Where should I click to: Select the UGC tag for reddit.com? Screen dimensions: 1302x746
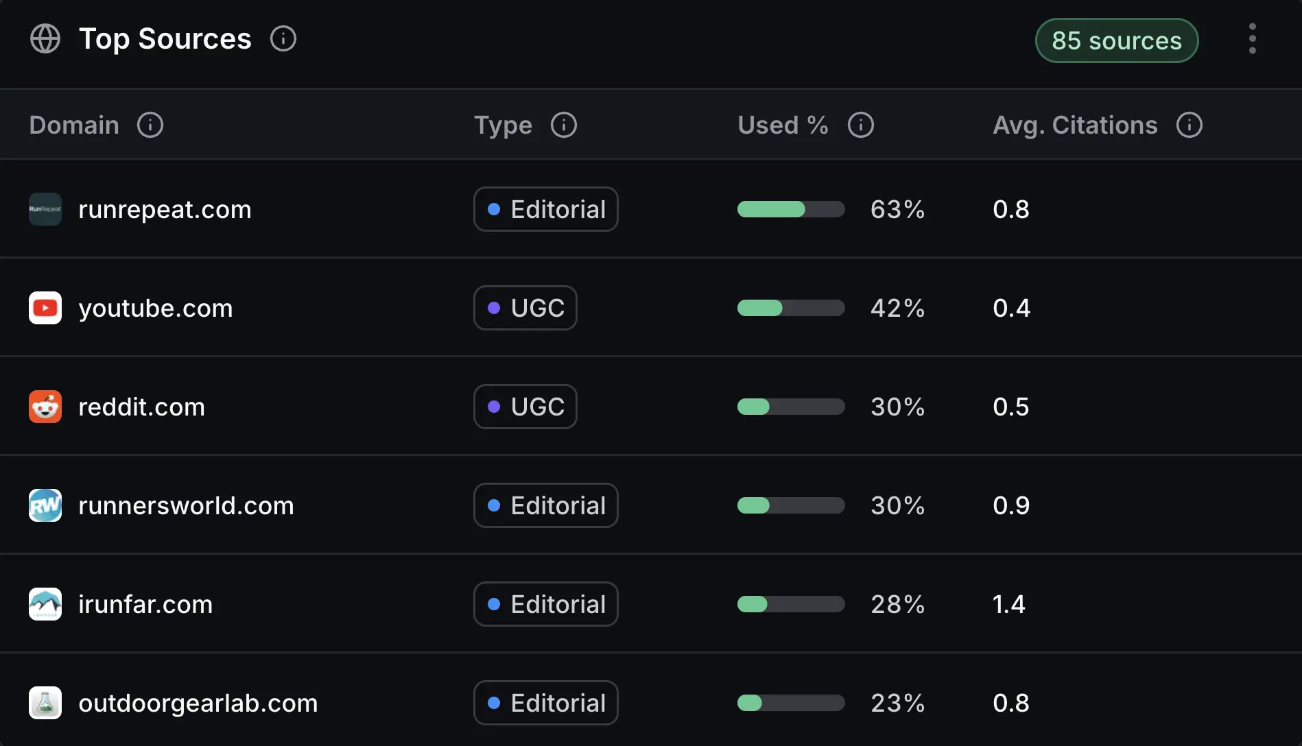(525, 407)
